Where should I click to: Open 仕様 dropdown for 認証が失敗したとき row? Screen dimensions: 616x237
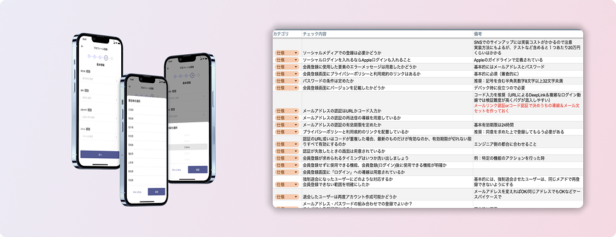click(x=287, y=151)
